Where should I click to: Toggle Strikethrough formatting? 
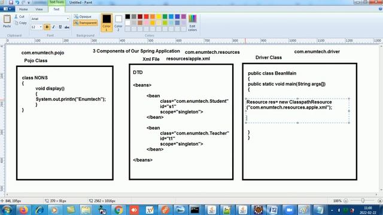coord(66,27)
